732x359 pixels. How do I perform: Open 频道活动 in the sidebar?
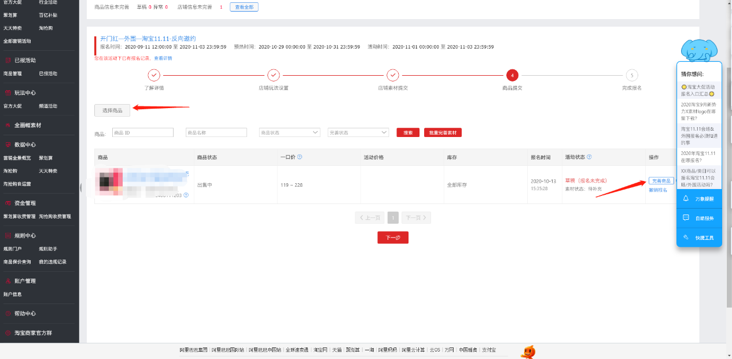(48, 106)
